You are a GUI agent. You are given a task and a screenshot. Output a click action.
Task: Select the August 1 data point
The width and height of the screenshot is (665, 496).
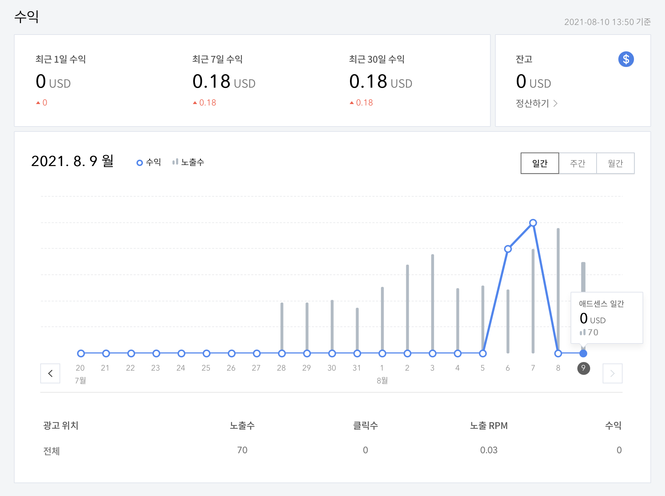[382, 353]
